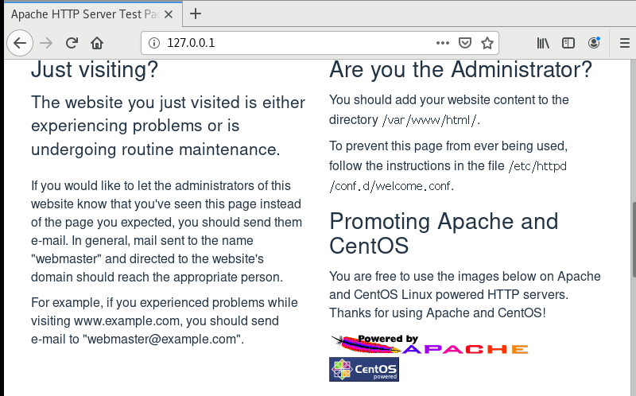Click the /var/www/html/ directory path text
636x396 pixels.
(431, 120)
